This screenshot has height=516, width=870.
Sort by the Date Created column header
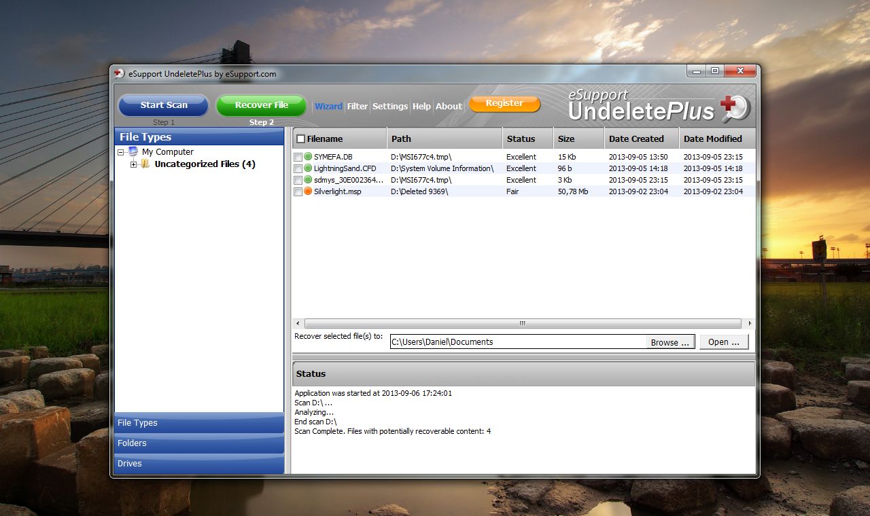(x=642, y=139)
